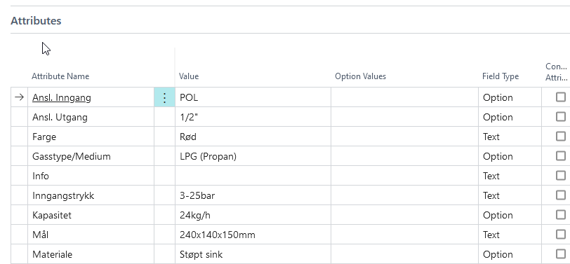Viewport: 570px width, 264px height.
Task: Toggle the checkbox for the Kapasitet row
Action: click(x=561, y=214)
